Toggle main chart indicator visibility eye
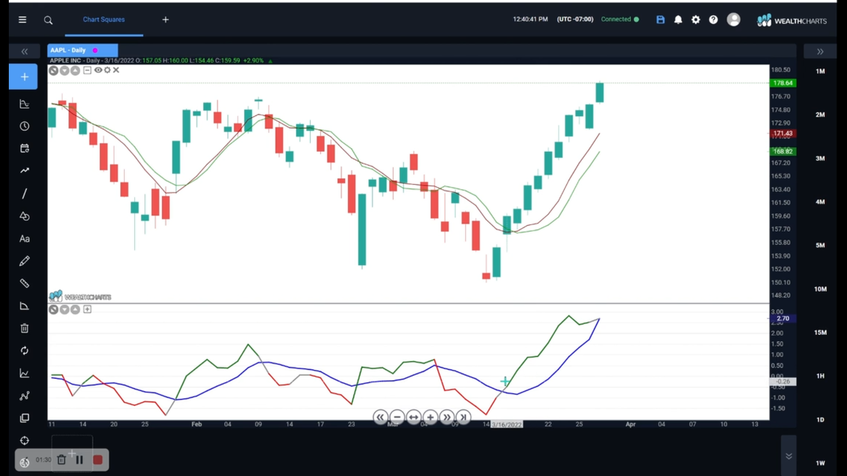Screen dimensions: 847x476 [x=98, y=70]
